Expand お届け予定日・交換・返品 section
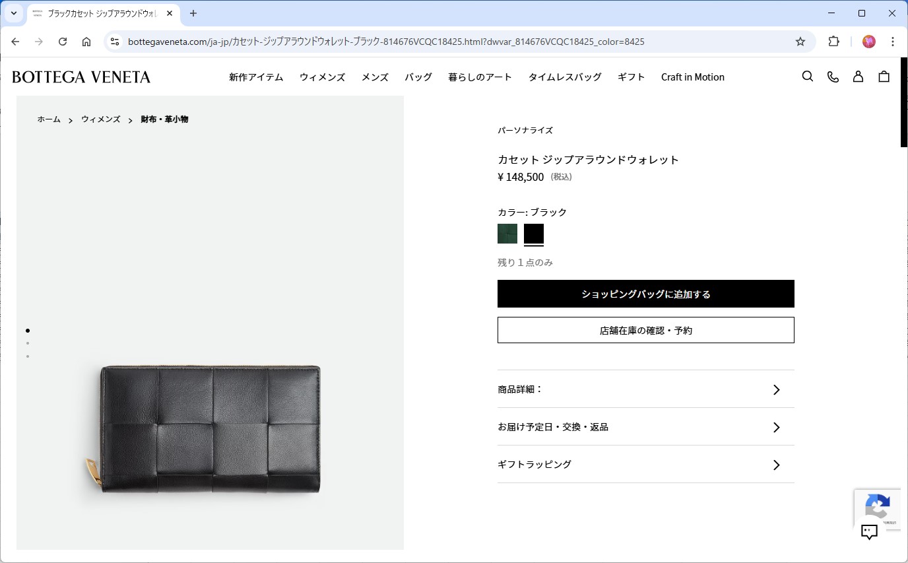Image resolution: width=908 pixels, height=563 pixels. [x=646, y=427]
